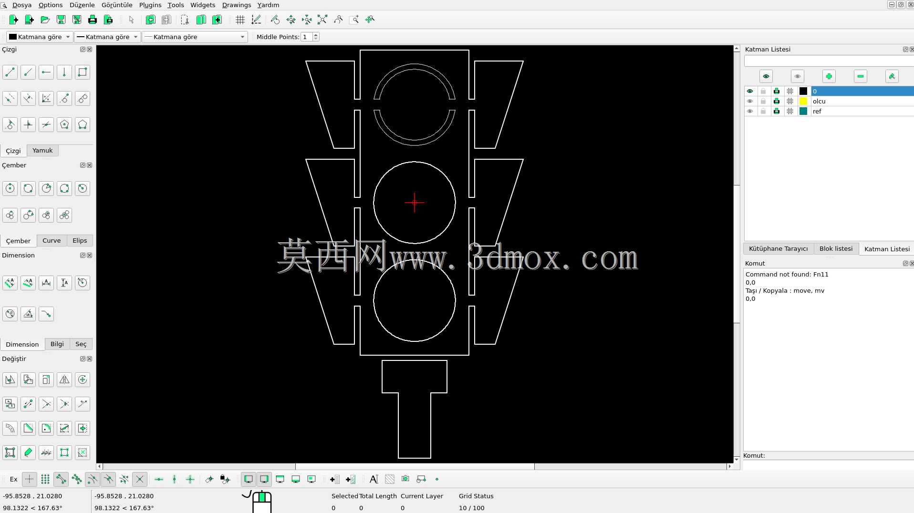914x513 pixels.
Task: Select the Angular dimension tool
Action: (28, 314)
